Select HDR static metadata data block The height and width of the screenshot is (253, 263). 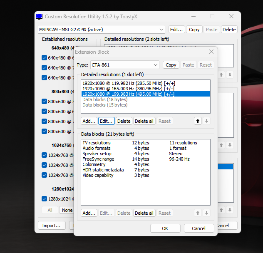click(103, 170)
